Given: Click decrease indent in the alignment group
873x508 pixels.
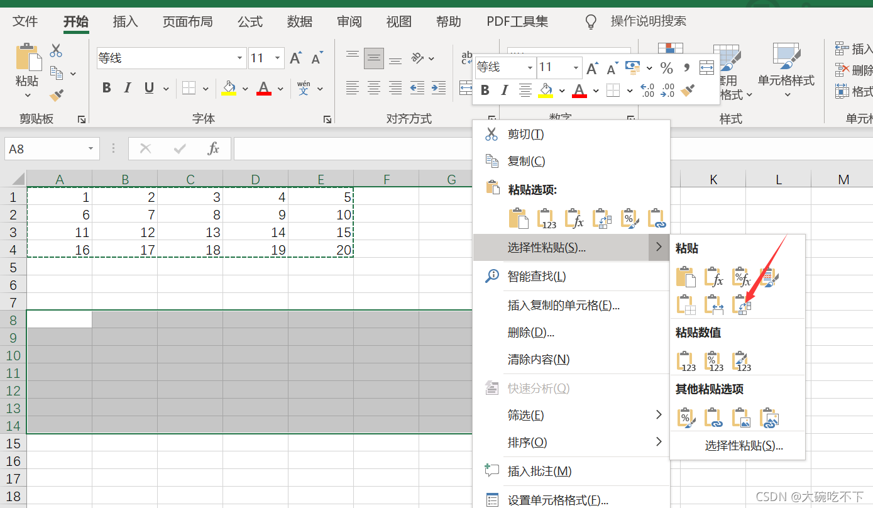Looking at the screenshot, I should [x=417, y=88].
